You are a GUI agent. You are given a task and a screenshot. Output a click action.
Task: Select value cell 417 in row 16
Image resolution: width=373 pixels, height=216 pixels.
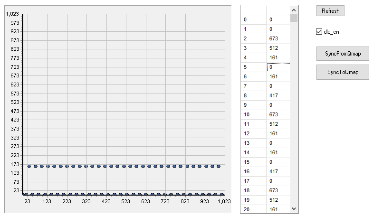278,171
